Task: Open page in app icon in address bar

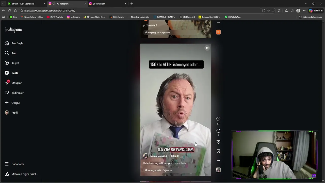Action: (264, 11)
